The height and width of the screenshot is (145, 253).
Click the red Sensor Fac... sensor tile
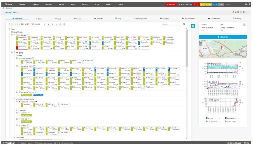click(x=22, y=47)
